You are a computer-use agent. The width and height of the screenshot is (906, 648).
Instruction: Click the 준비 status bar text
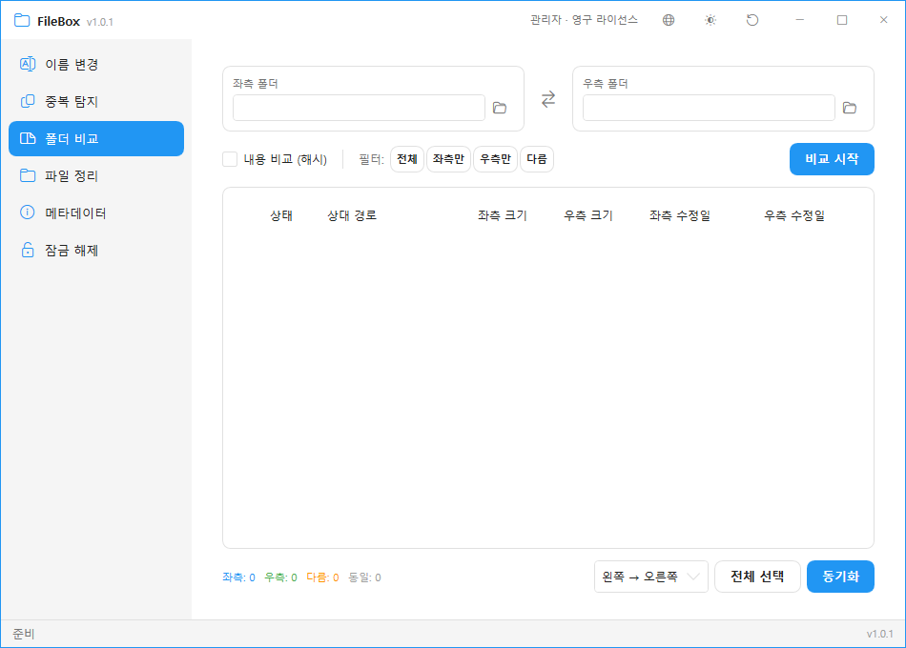pyautogui.click(x=24, y=634)
